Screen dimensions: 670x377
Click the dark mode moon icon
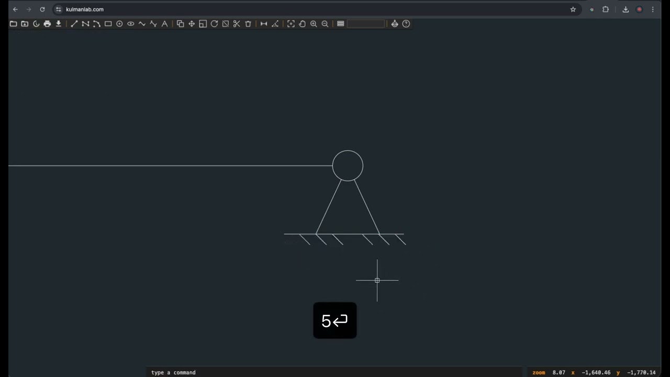(36, 24)
